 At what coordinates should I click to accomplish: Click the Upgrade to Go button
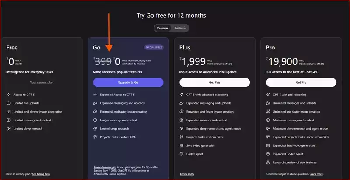click(x=128, y=82)
